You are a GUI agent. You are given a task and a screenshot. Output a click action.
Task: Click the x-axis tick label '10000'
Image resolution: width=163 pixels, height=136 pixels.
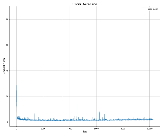(149, 129)
